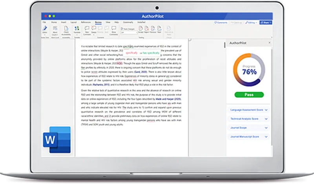Screen dimensions: 314x184
Task: Click the green Pass button
Action: point(249,95)
